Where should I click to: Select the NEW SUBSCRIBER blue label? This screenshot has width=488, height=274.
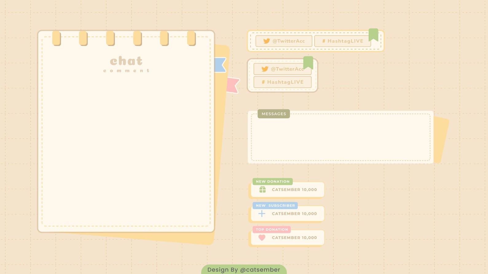(275, 206)
